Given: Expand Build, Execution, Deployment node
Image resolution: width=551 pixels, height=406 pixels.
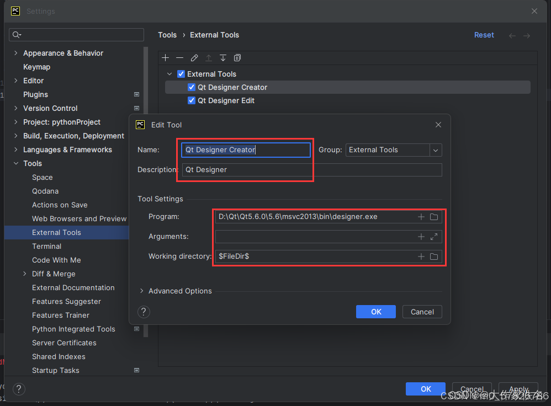Looking at the screenshot, I should point(16,136).
